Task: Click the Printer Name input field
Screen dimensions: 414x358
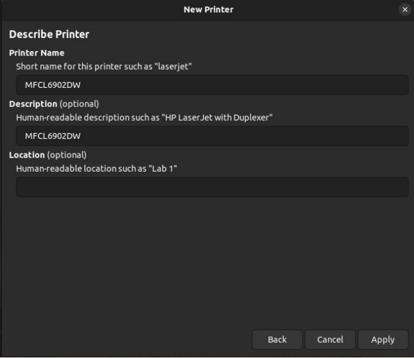Action: (x=211, y=85)
